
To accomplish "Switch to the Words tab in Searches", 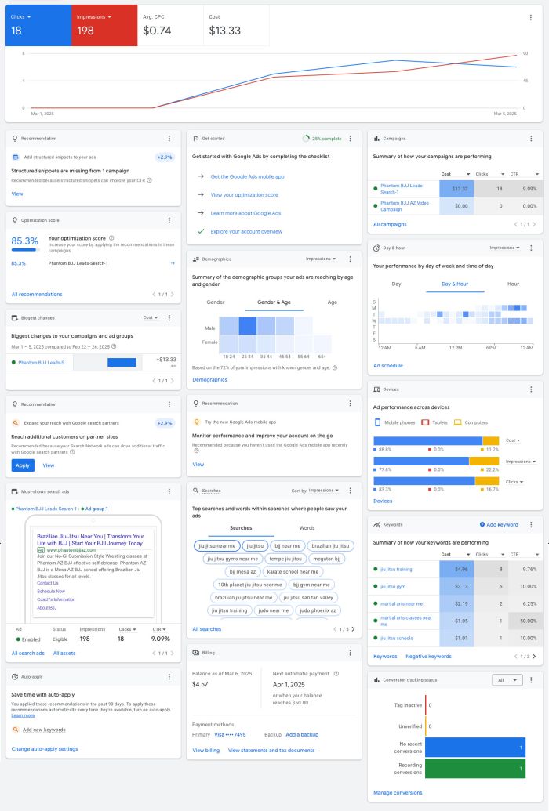I will click(x=307, y=528).
